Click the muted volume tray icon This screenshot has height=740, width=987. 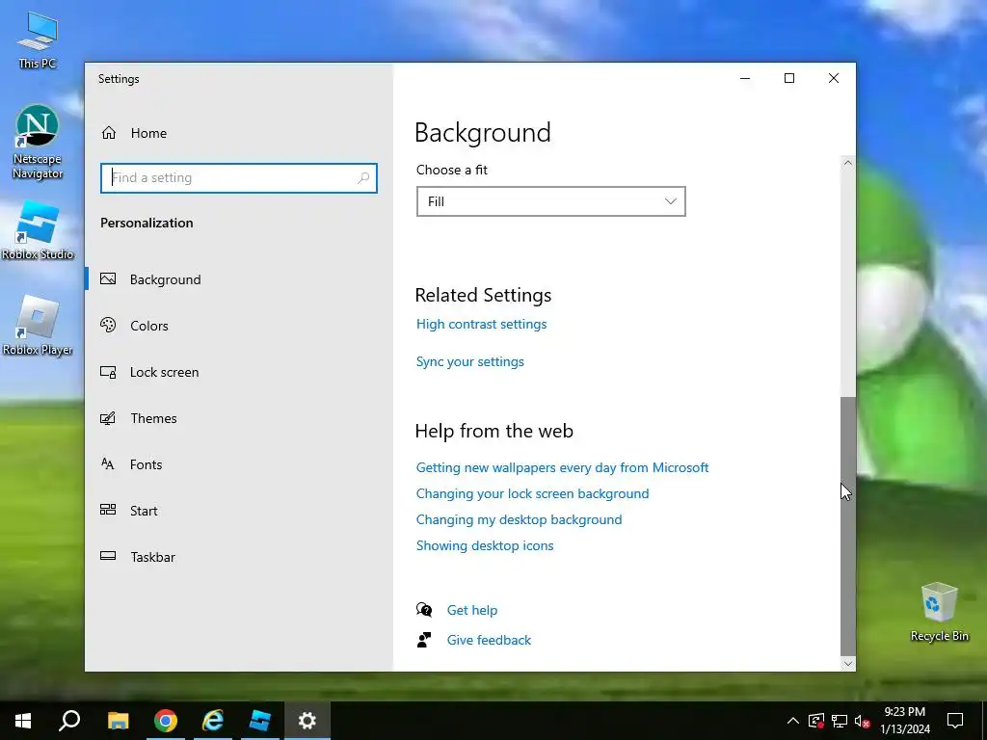[862, 721]
